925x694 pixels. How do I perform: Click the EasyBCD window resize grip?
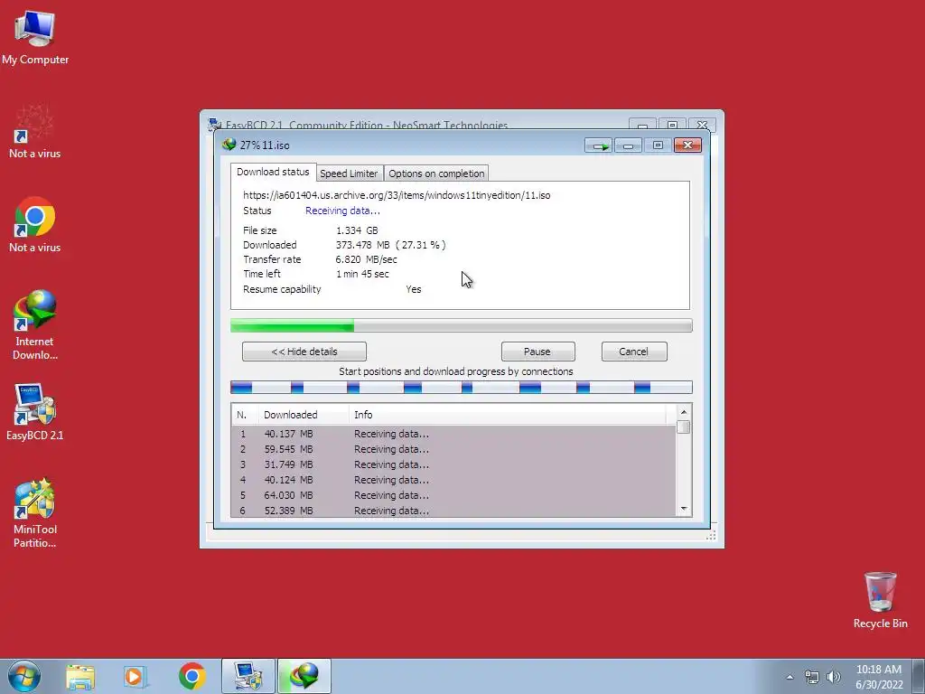712,535
